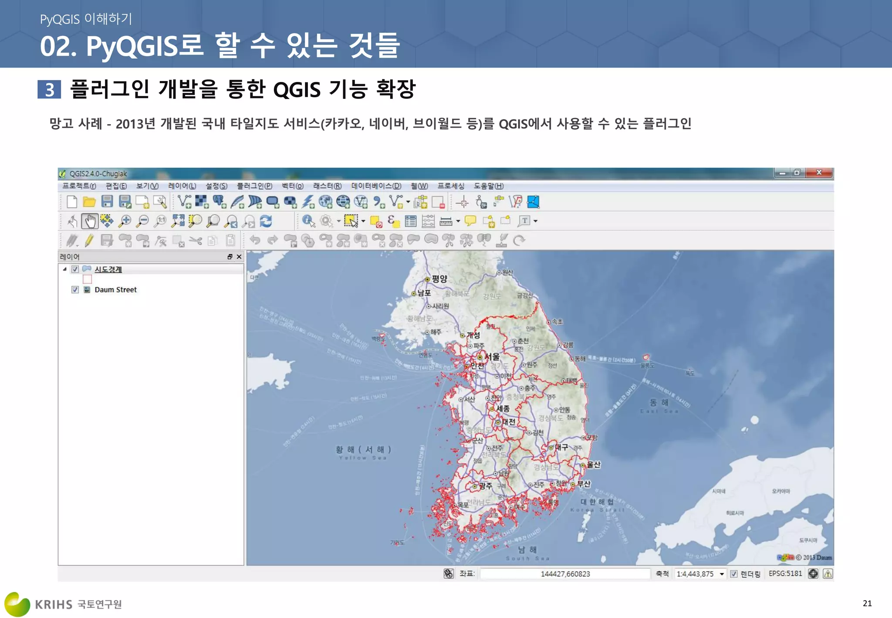Click the Add Raster Layer icon
The width and height of the screenshot is (892, 618).
pos(202,202)
